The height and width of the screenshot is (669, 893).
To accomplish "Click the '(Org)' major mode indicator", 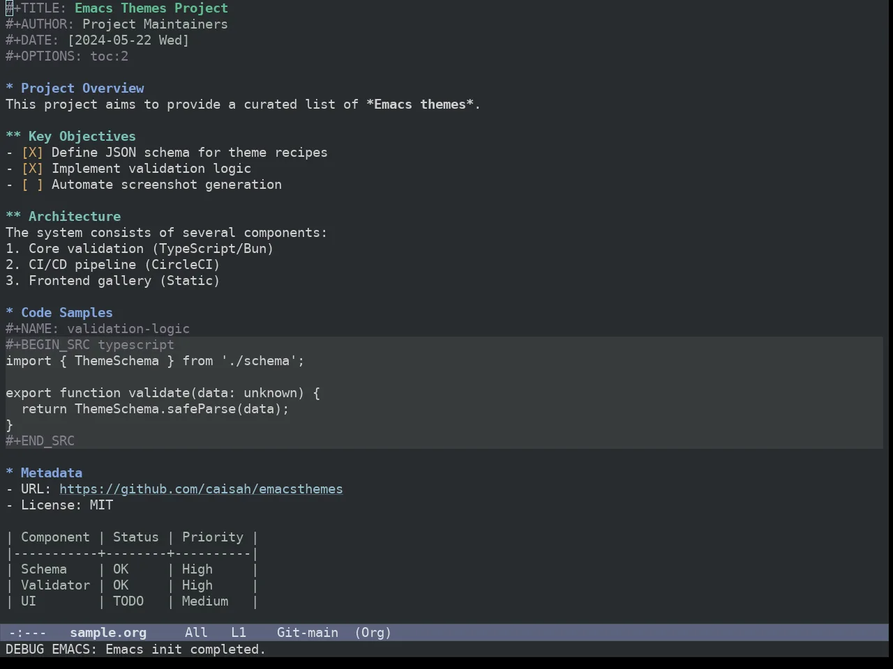I will click(x=373, y=633).
